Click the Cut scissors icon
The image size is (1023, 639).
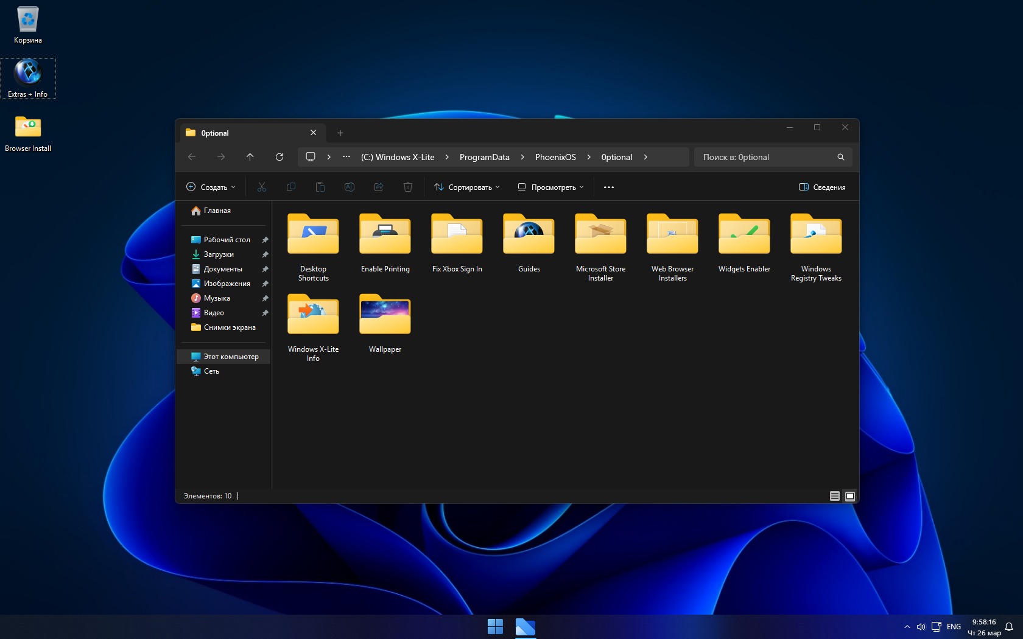[262, 187]
